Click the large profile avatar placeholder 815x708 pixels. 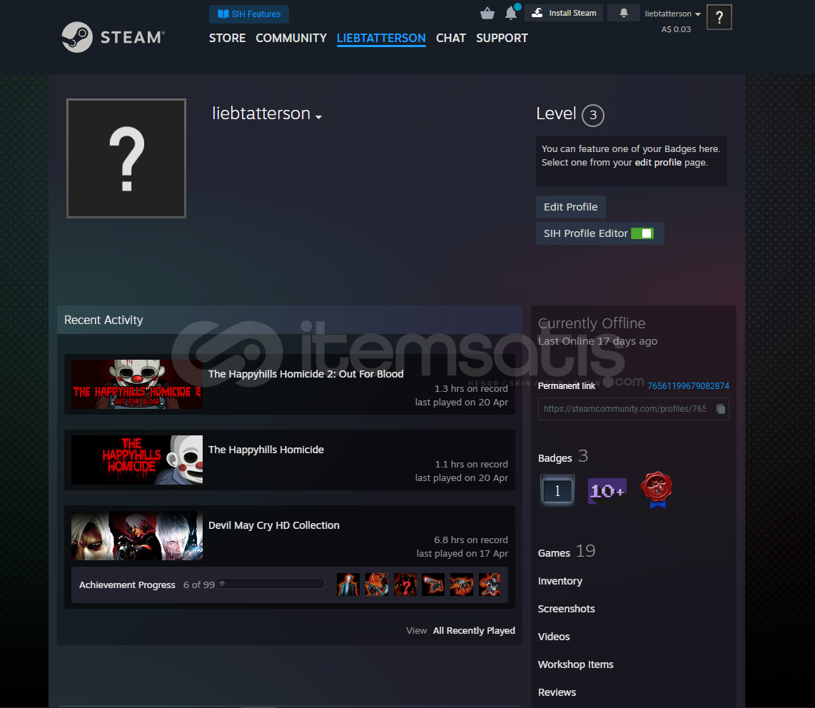[x=126, y=158]
